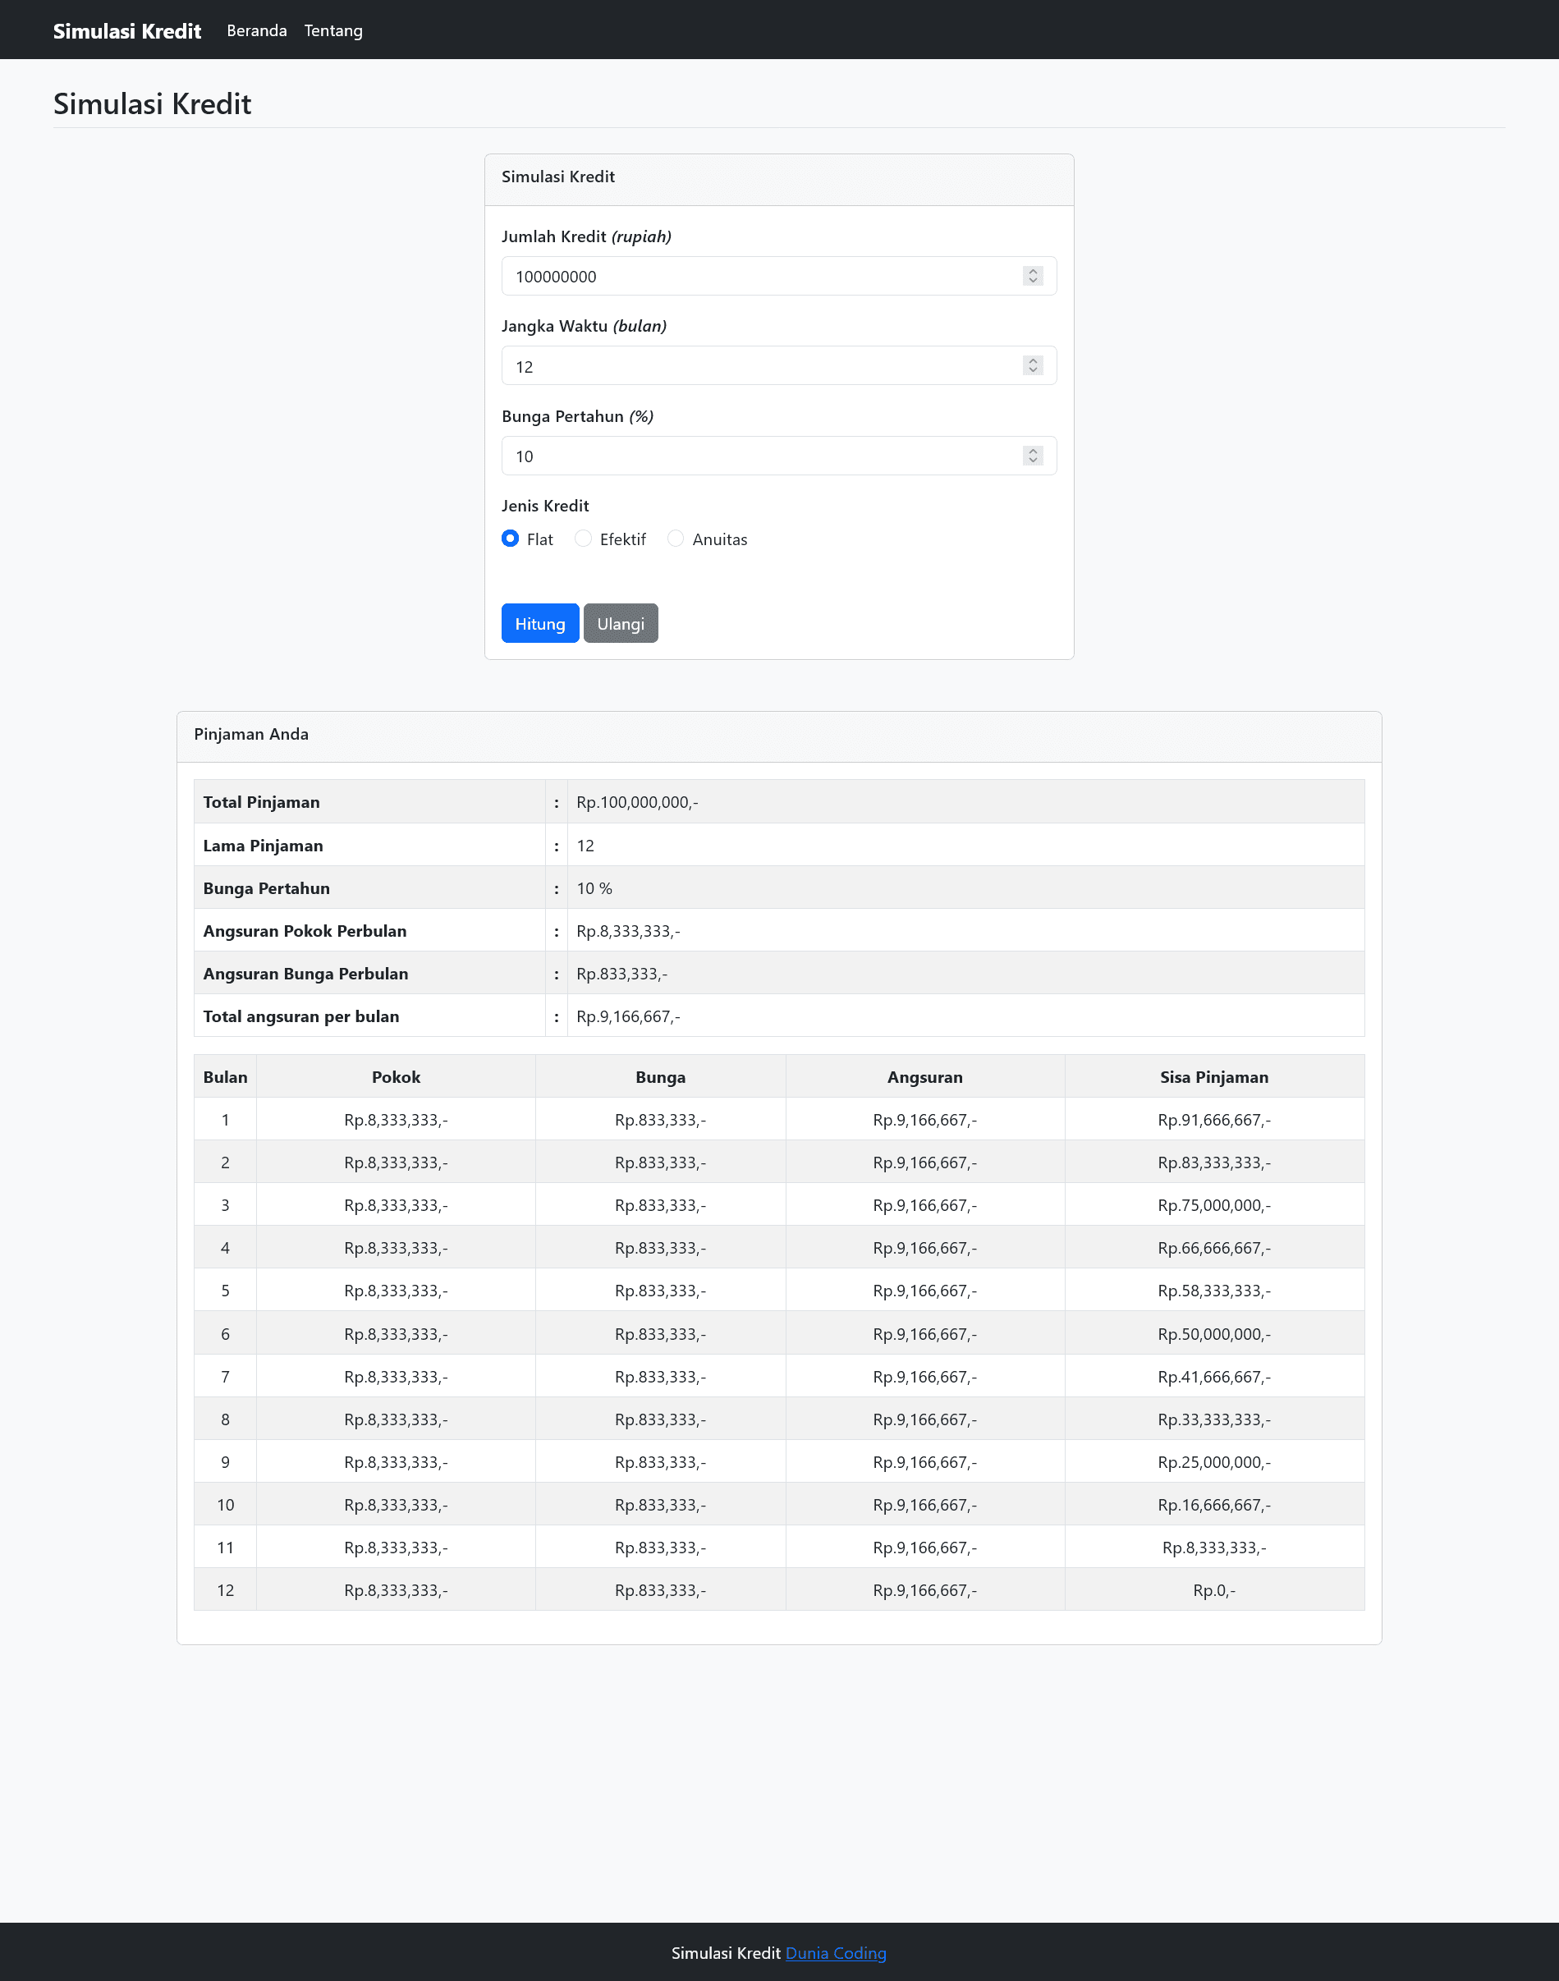Image resolution: width=1559 pixels, height=1981 pixels.
Task: Increment Jumlah Kredit using its stepper arrows
Action: 1032,271
